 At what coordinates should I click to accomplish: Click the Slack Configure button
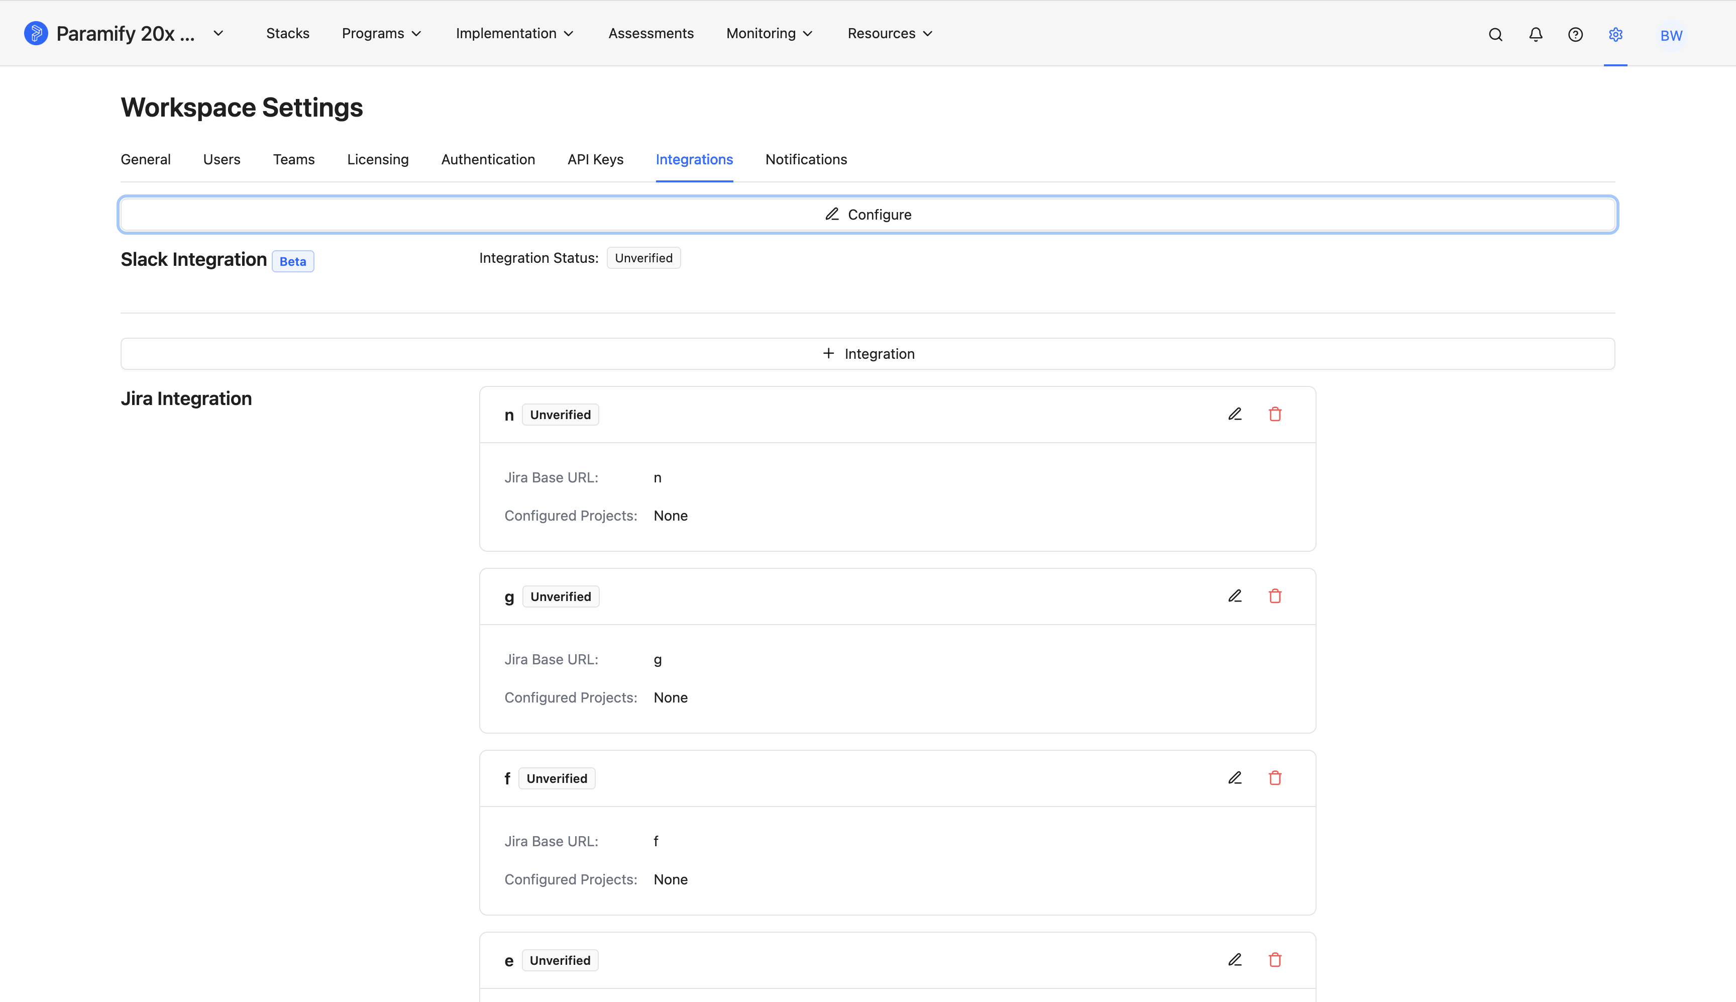click(868, 215)
